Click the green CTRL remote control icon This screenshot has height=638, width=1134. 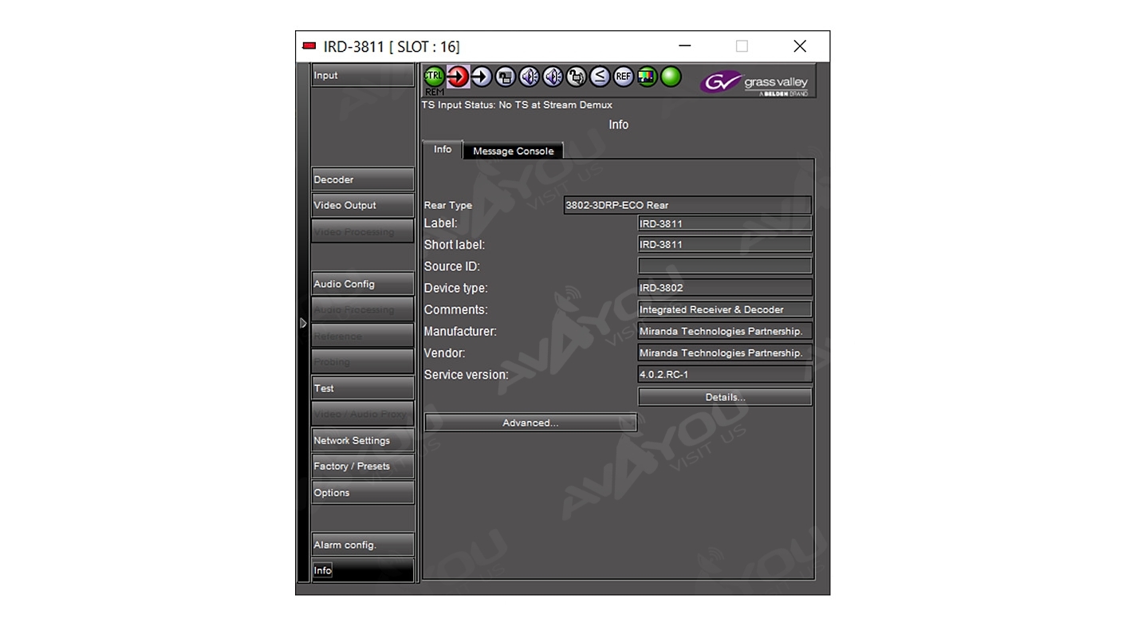tap(434, 77)
